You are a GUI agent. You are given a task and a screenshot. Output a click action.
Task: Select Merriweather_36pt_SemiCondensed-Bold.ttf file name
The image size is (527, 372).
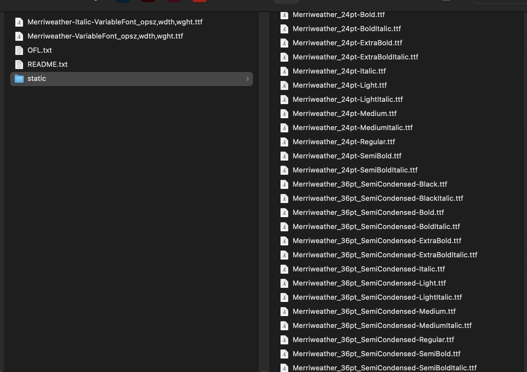[x=369, y=212]
